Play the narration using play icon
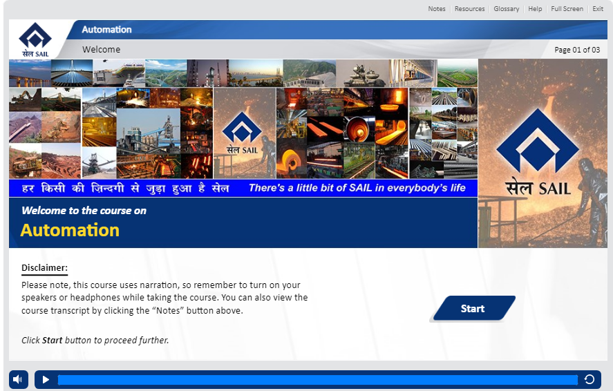This screenshot has height=391, width=613. click(46, 380)
